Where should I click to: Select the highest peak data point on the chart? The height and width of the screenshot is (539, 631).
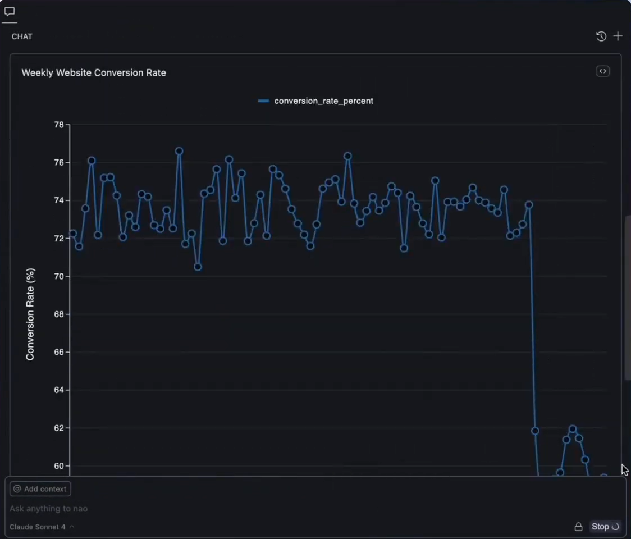[x=179, y=150]
